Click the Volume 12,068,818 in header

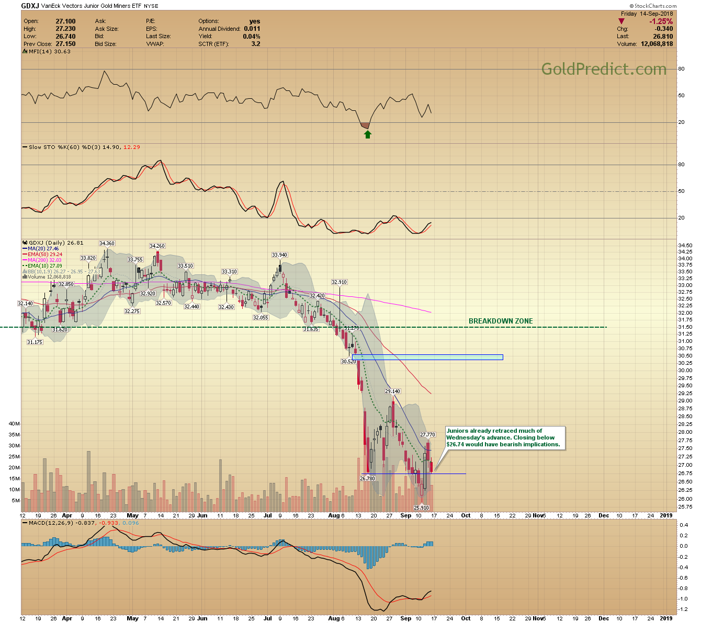[x=657, y=44]
